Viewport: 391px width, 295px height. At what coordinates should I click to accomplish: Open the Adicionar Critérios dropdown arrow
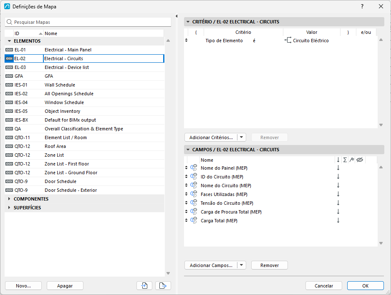pos(241,137)
